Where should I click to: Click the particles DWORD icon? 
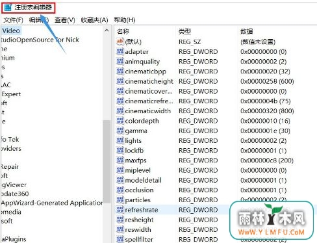click(120, 200)
